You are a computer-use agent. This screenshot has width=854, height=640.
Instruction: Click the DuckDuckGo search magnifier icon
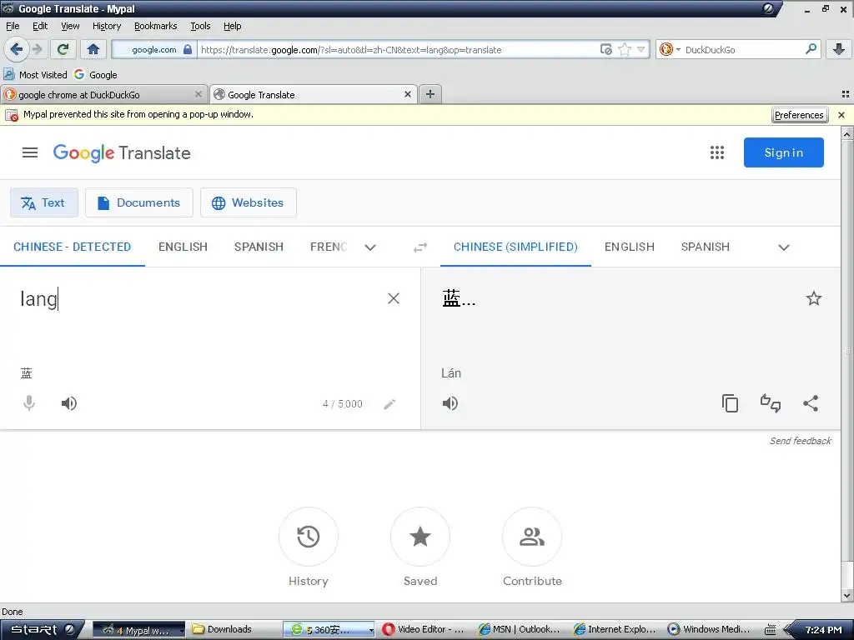[x=811, y=49]
